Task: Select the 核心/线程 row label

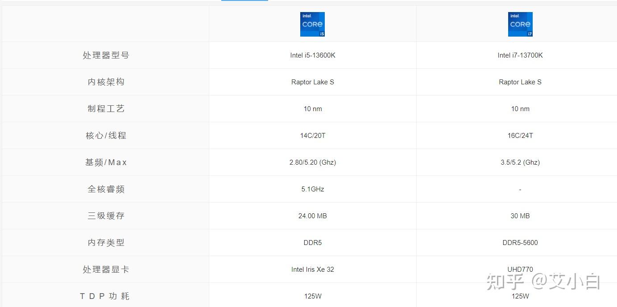Action: click(x=106, y=136)
